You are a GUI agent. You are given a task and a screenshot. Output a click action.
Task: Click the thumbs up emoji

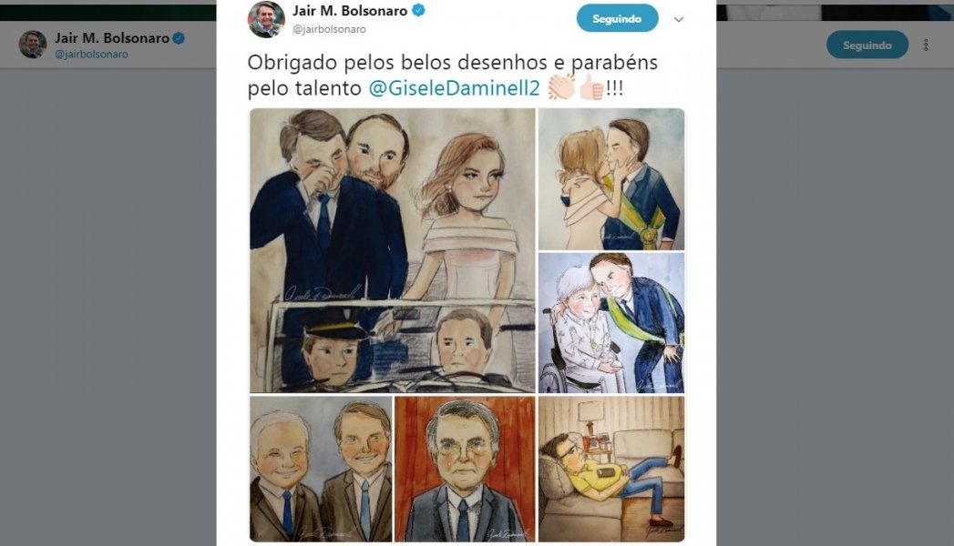point(590,88)
